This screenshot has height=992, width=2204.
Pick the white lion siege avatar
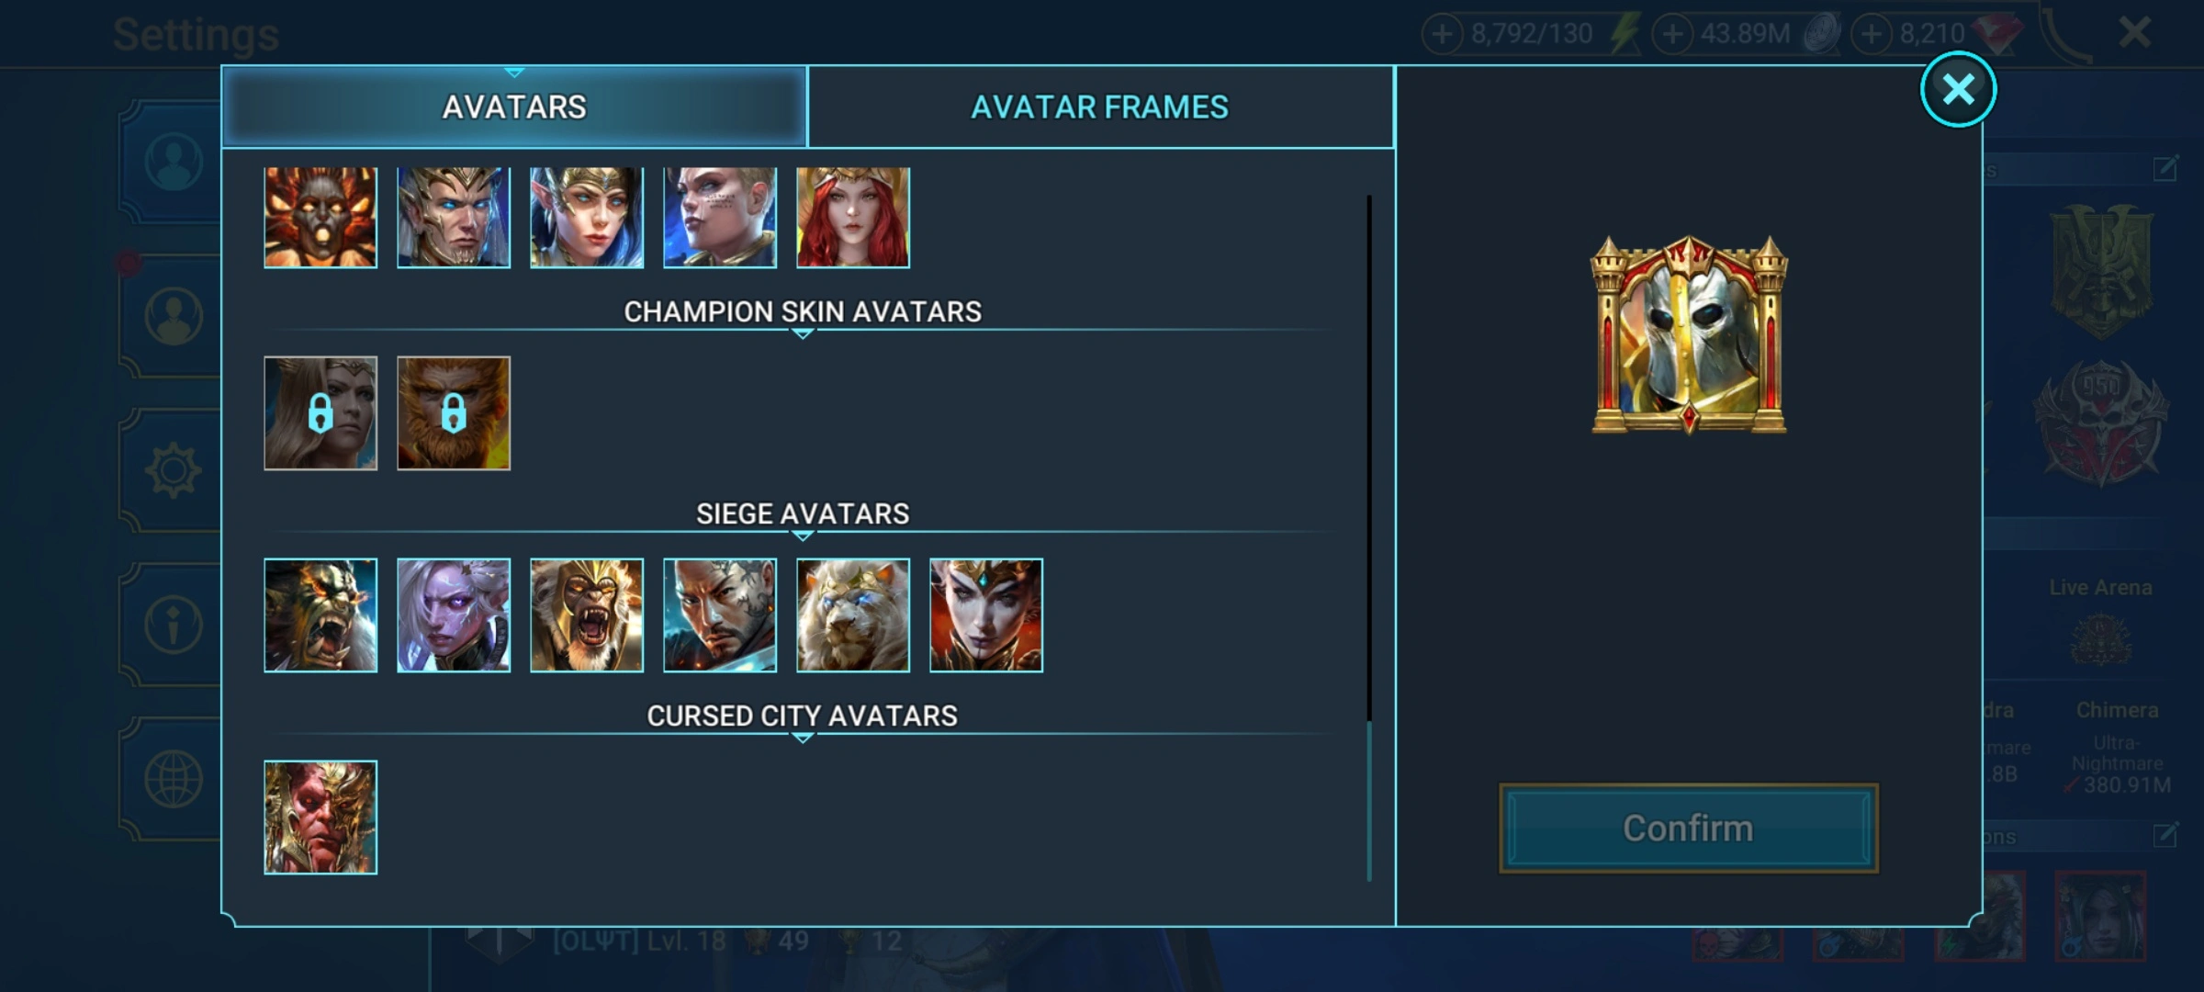pos(853,615)
